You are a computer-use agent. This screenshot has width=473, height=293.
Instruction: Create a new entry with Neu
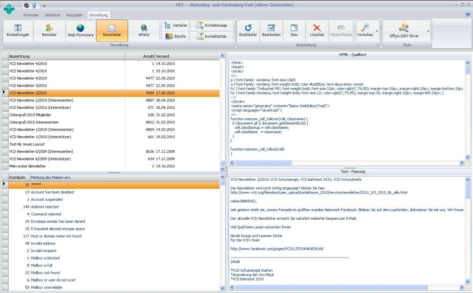point(294,31)
